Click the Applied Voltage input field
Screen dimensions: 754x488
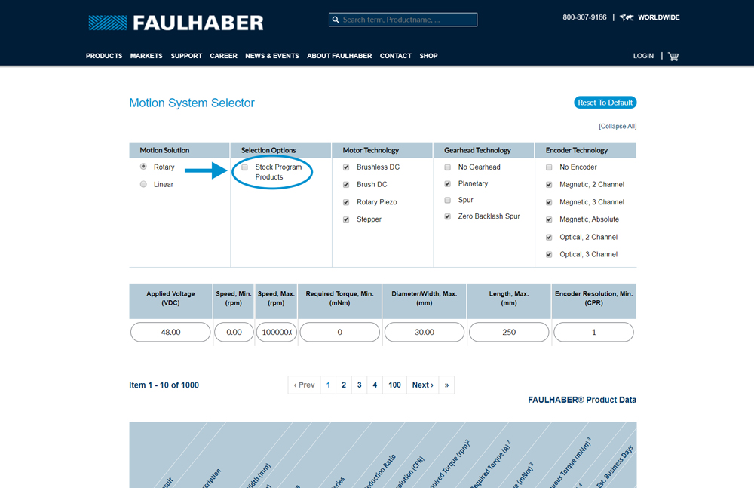170,332
